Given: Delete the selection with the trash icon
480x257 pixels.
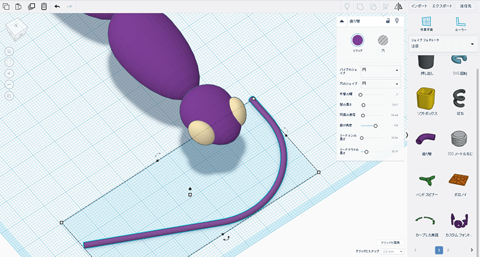Looking at the screenshot, I should [x=44, y=6].
